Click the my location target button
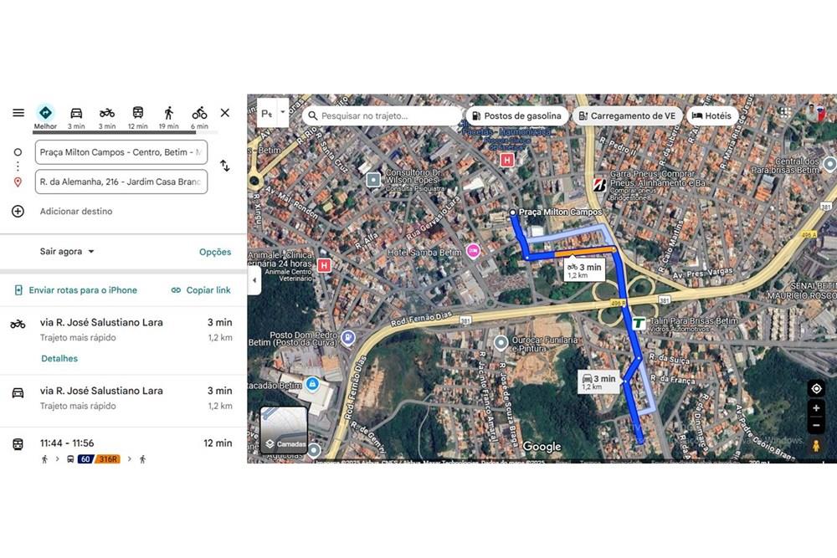837x558 pixels. pyautogui.click(x=816, y=389)
